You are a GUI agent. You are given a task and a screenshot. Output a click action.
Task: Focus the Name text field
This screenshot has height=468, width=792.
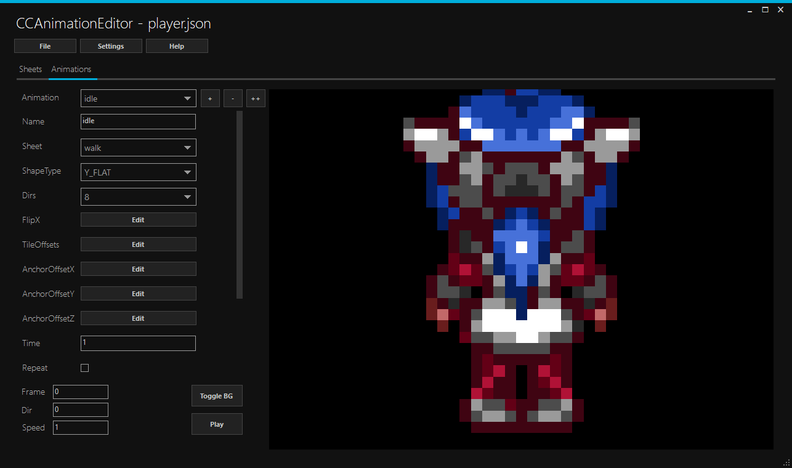(138, 121)
